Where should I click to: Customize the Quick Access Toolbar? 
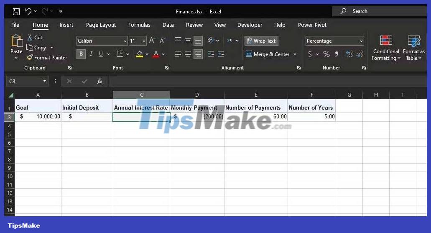click(61, 11)
